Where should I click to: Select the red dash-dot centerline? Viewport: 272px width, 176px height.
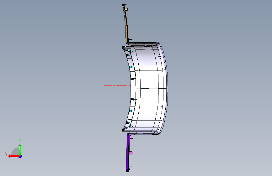pos(117,85)
